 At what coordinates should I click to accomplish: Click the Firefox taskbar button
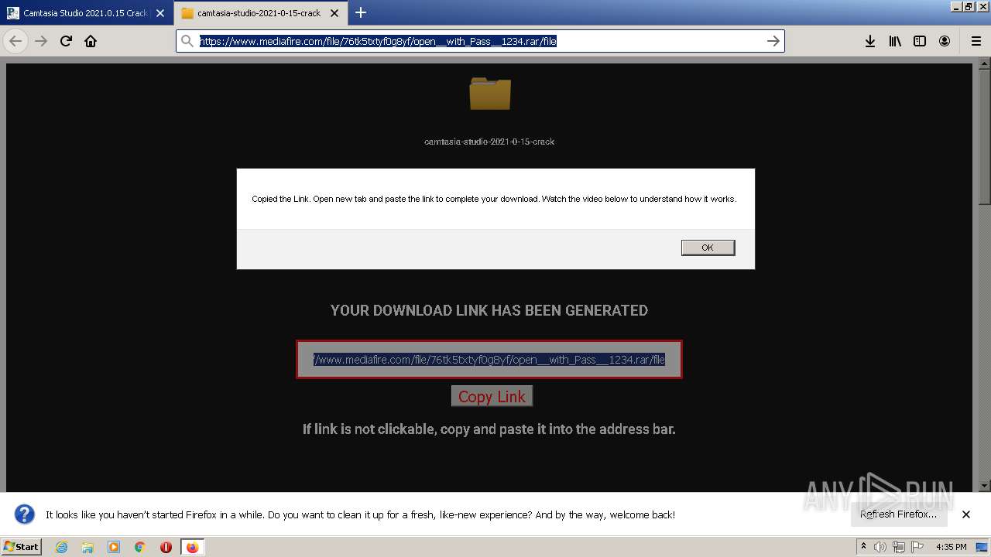coord(192,547)
